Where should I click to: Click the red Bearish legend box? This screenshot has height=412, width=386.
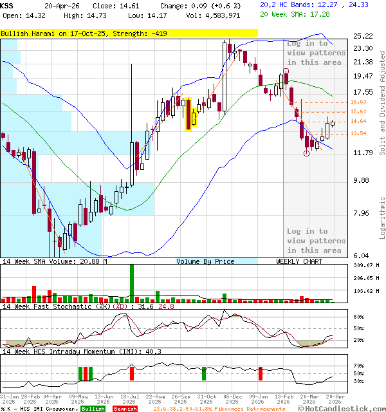[125, 409]
